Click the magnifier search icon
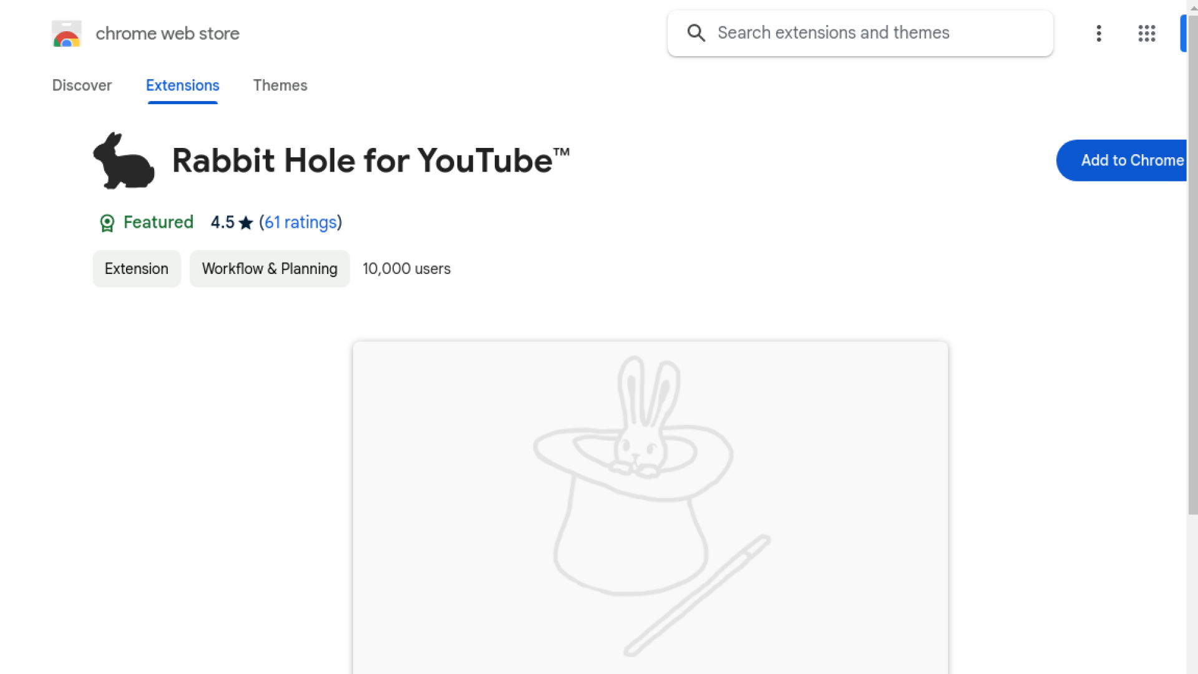 pos(696,33)
